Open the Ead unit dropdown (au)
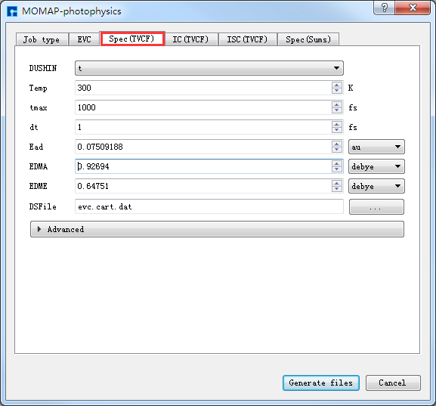The image size is (436, 406). tap(376, 147)
